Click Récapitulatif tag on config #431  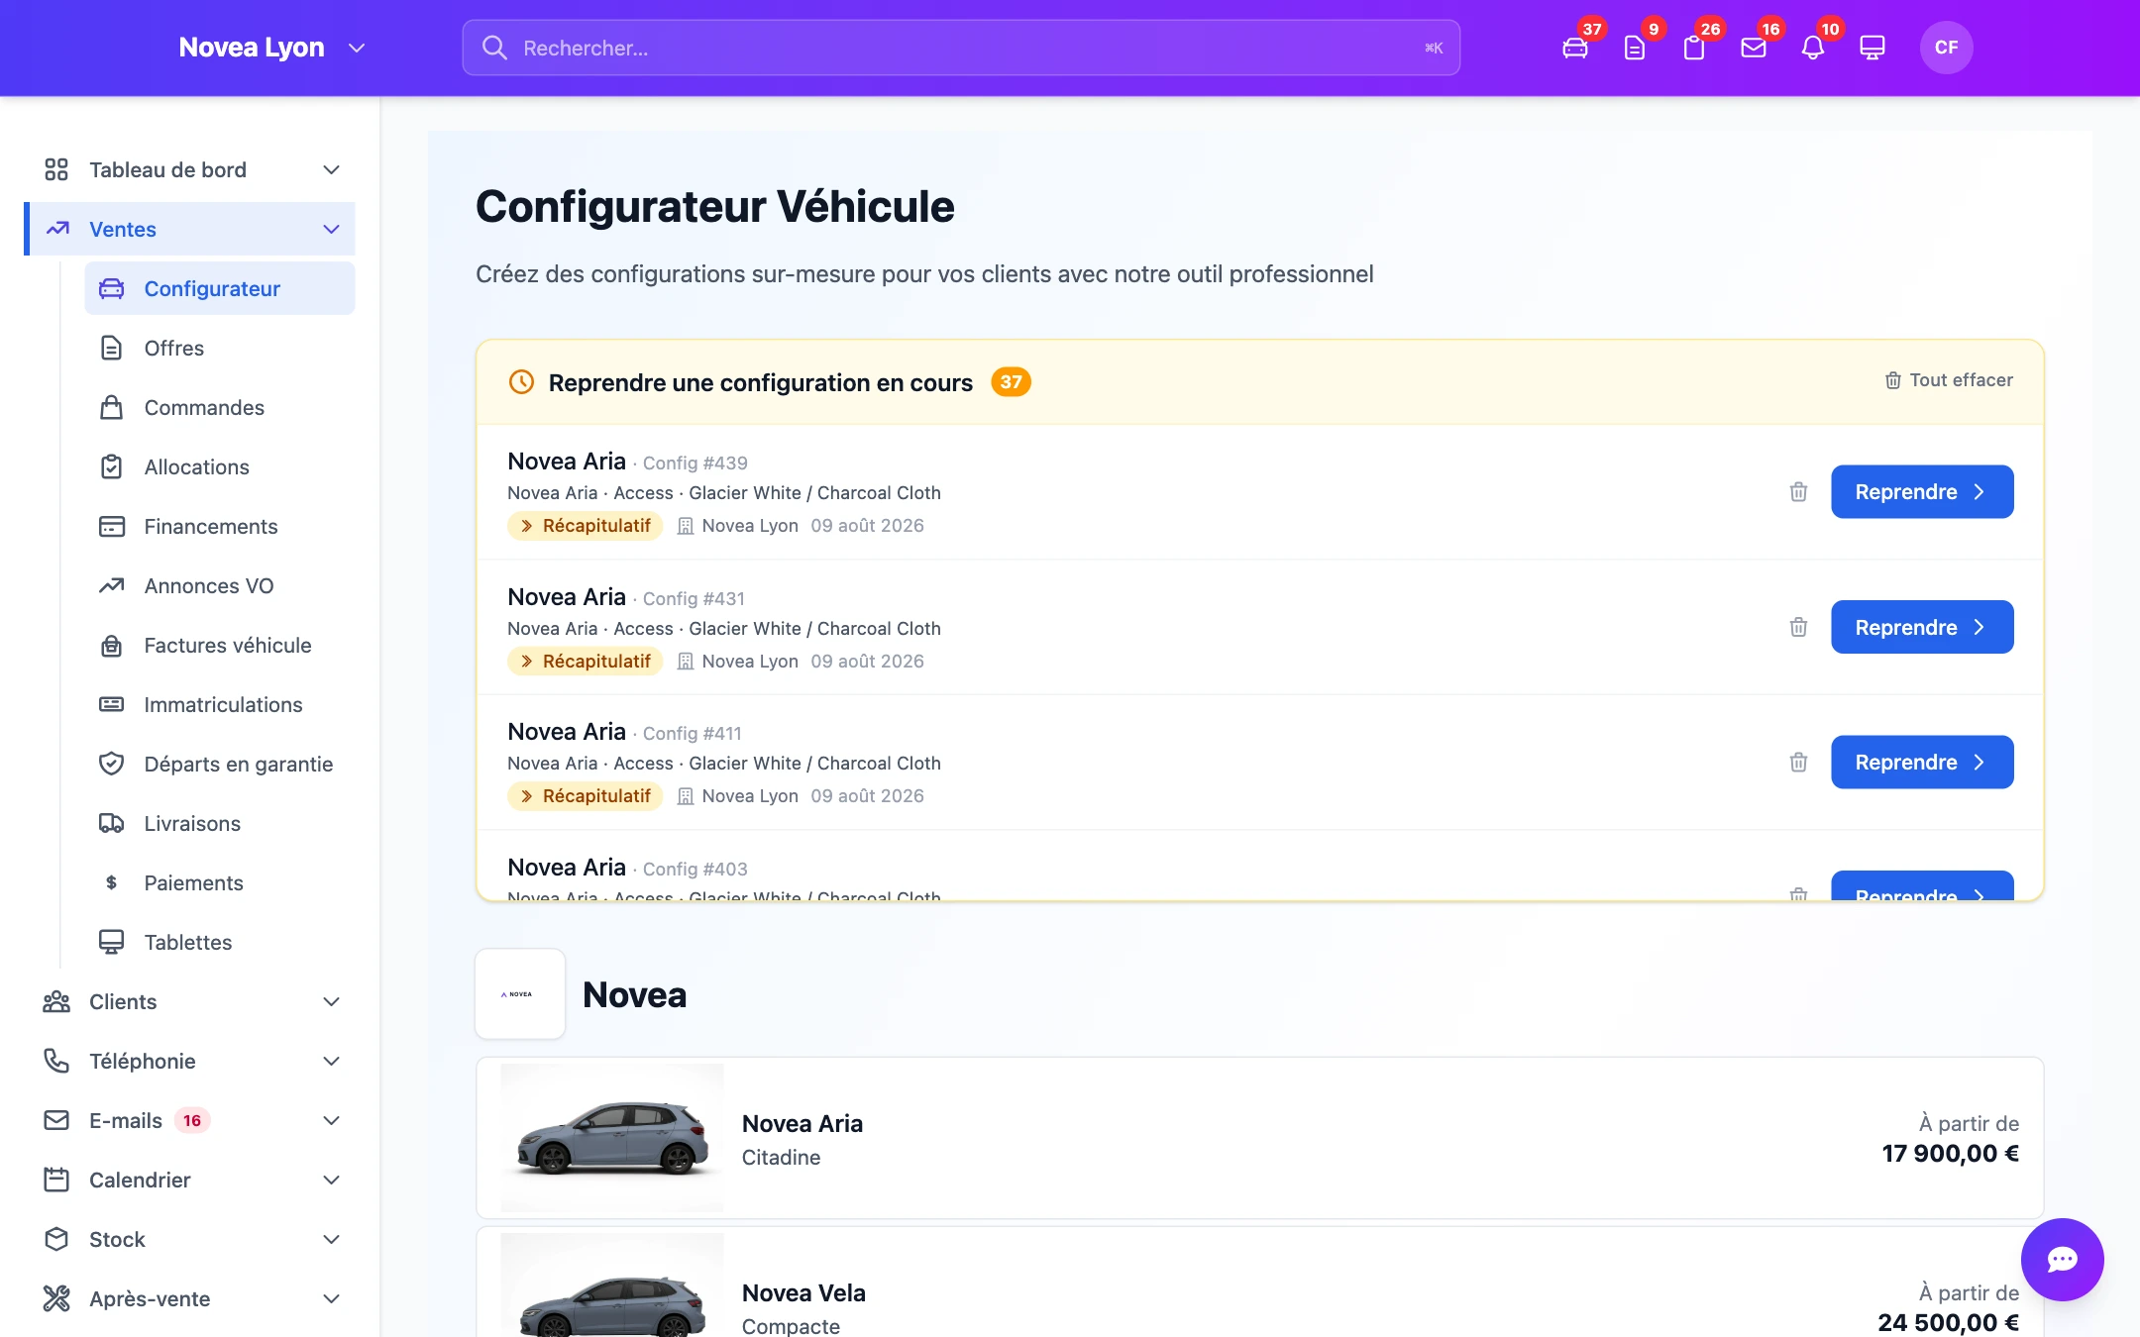pos(585,661)
